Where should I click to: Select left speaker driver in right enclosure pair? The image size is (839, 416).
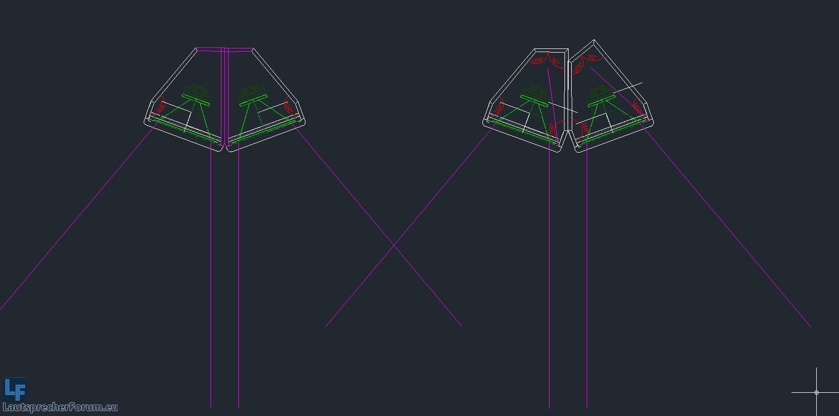point(535,95)
